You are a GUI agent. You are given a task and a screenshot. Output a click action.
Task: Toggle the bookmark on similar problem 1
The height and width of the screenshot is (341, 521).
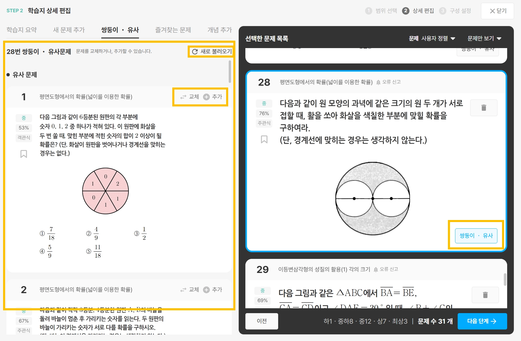point(24,154)
